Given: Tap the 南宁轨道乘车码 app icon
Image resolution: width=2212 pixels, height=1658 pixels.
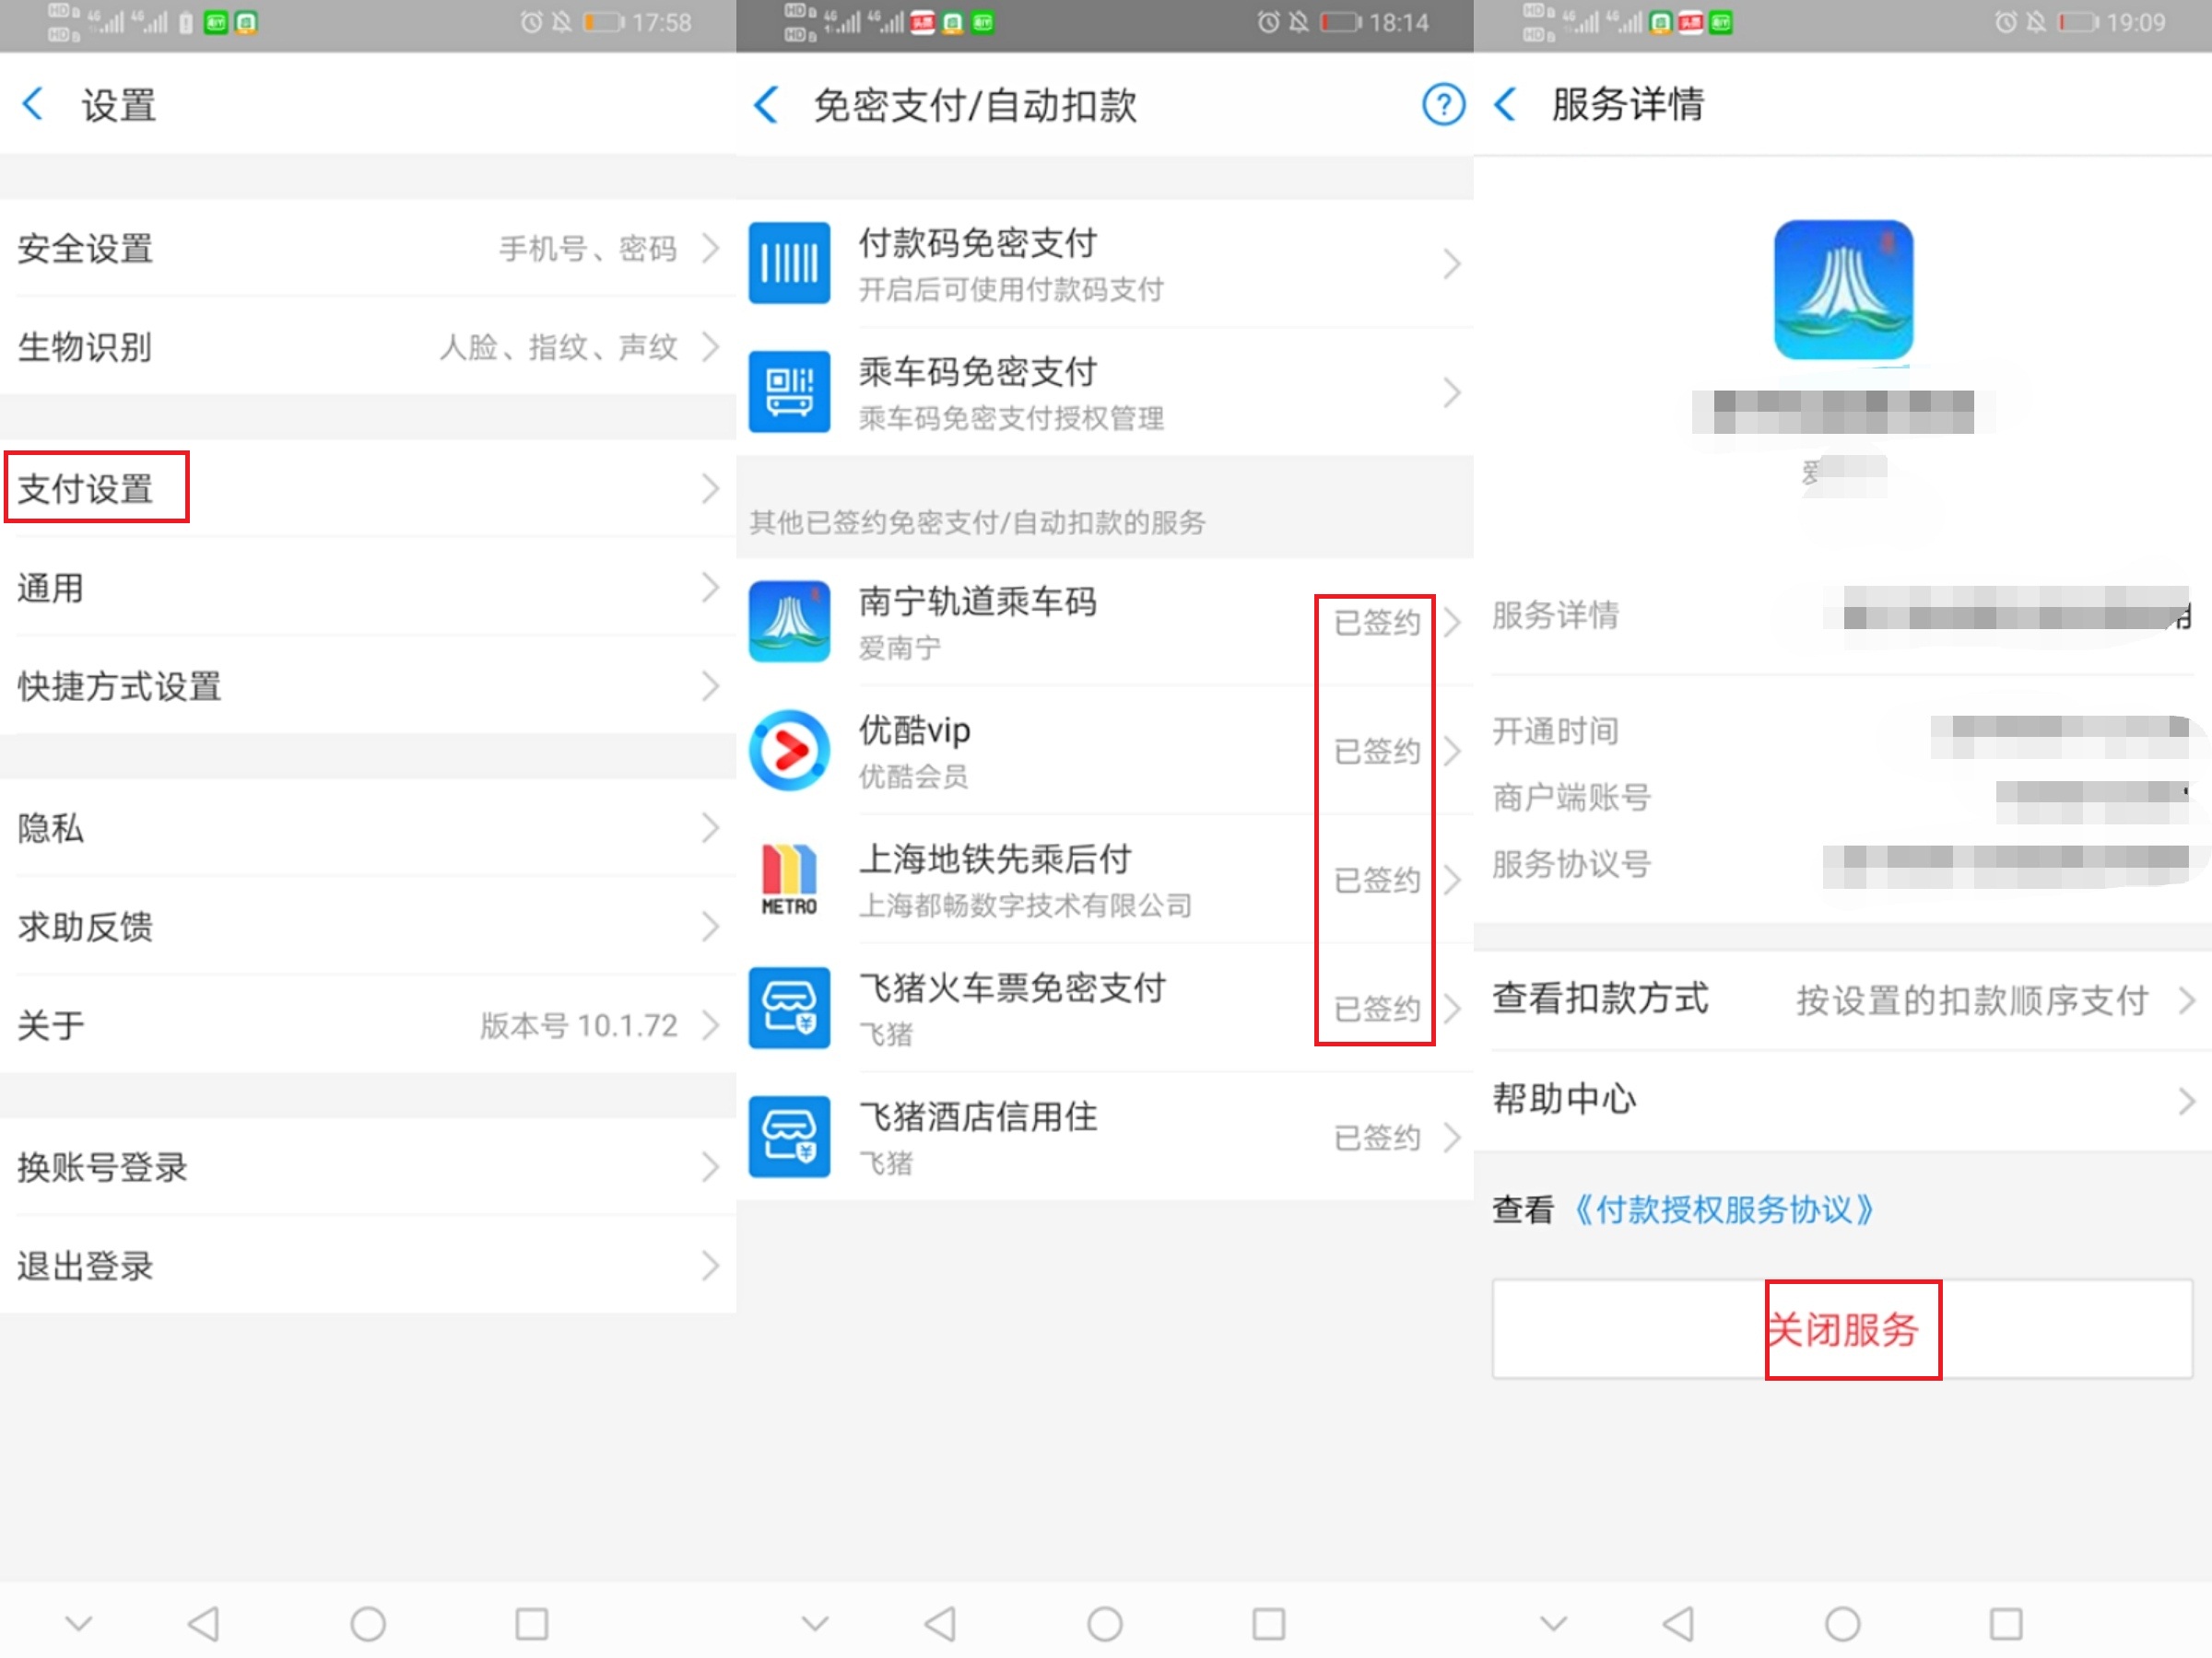Looking at the screenshot, I should pyautogui.click(x=789, y=621).
